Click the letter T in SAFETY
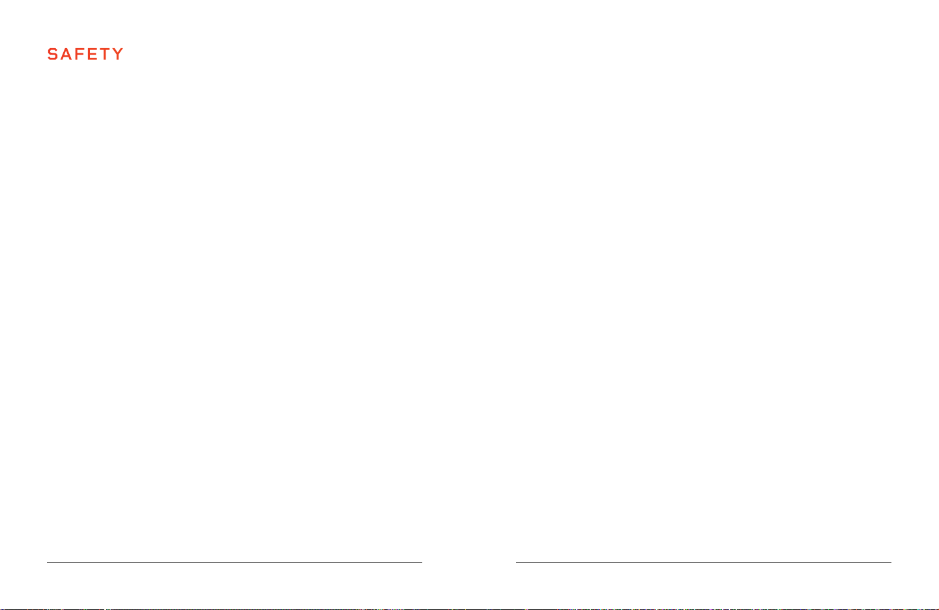Viewport: 939px width, 610px height. (x=105, y=54)
